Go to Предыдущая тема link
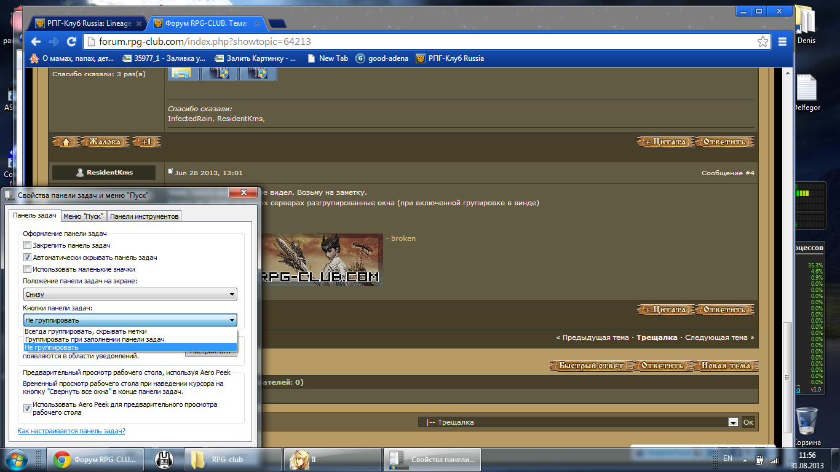The width and height of the screenshot is (840, 472). (595, 337)
